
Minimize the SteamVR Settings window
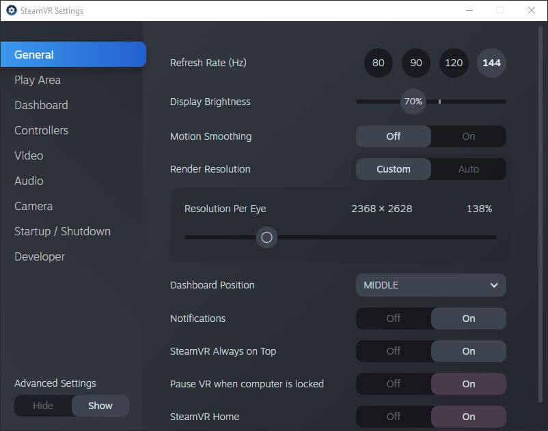469,10
